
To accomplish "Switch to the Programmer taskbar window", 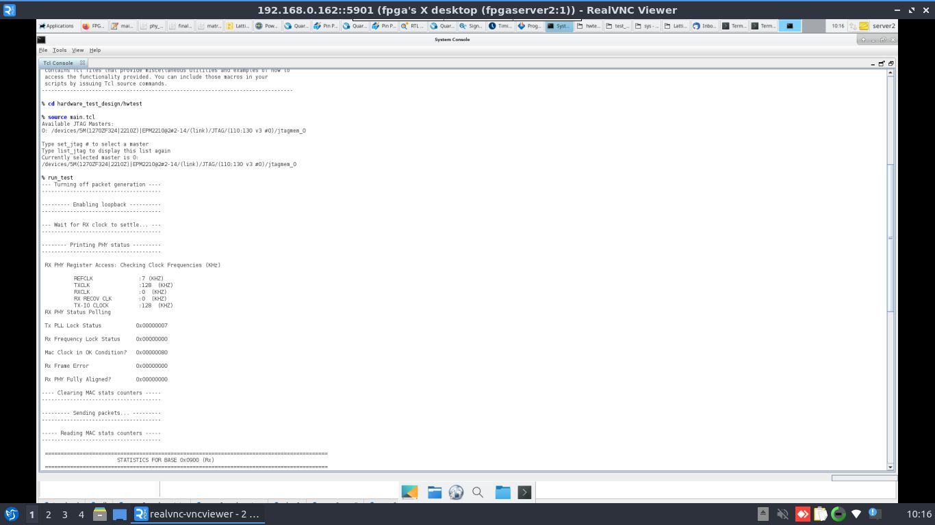I will point(530,26).
